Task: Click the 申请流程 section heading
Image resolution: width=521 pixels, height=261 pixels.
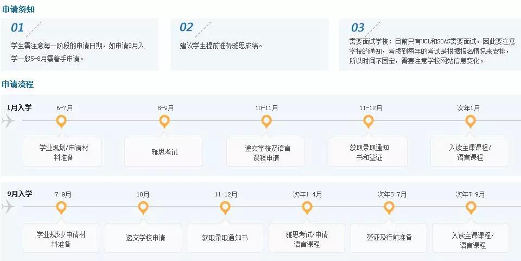Action: tap(17, 84)
